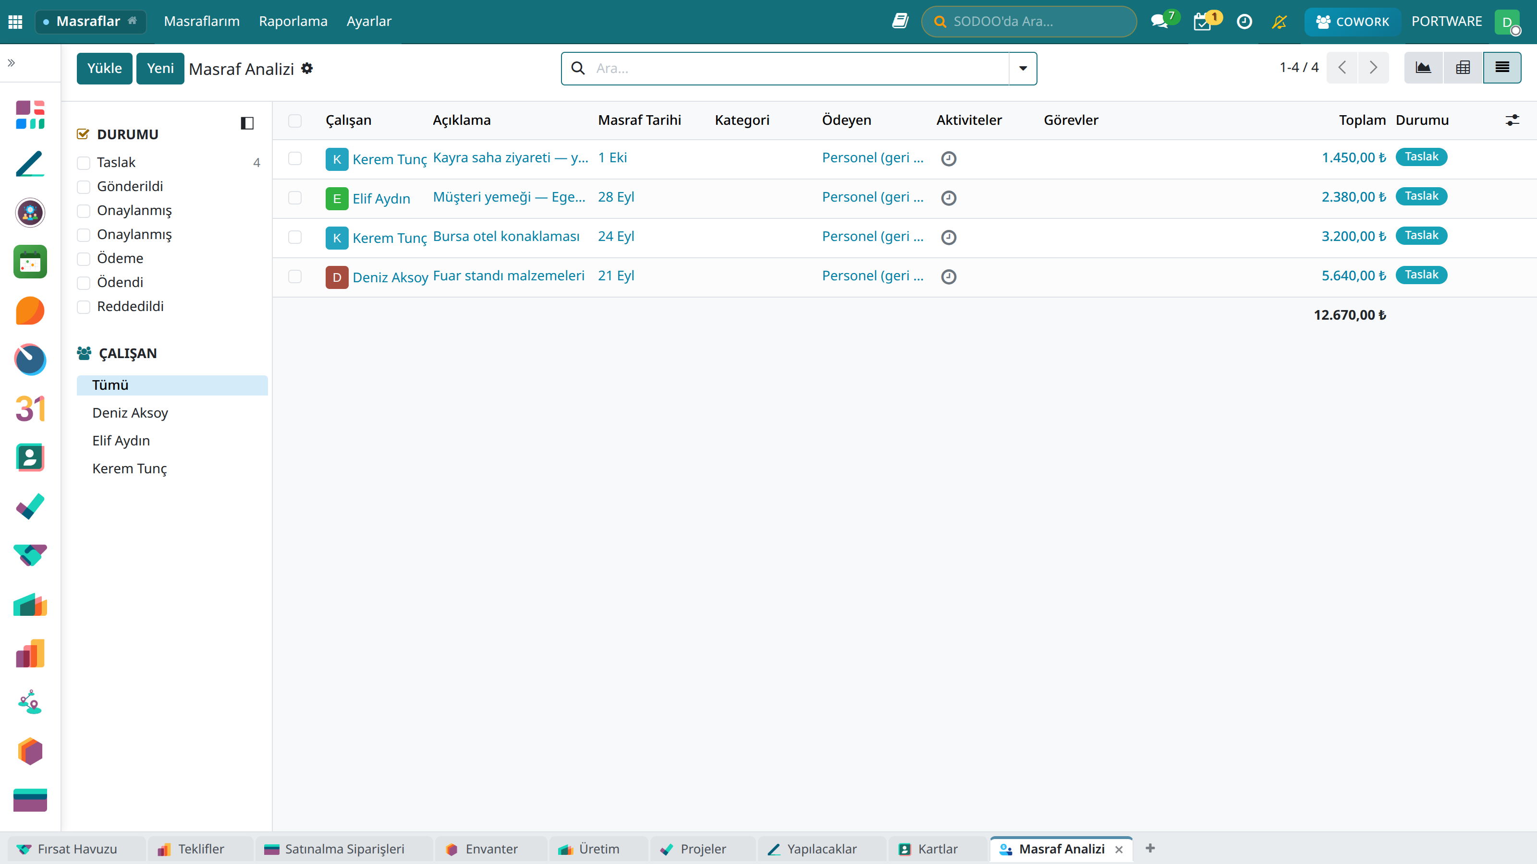Collapse the filter side panel
Screen dimensions: 1537x864
click(x=247, y=123)
